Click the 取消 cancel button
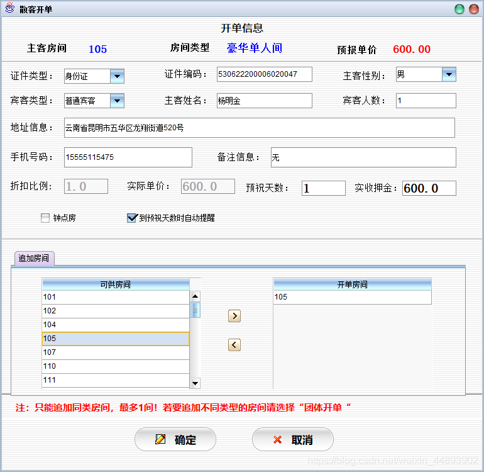 [x=293, y=439]
